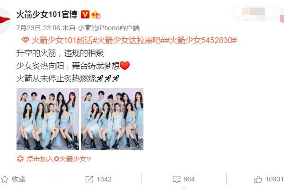This screenshot has width=284, height=189.
Task: Open the 火箭少女101超话 super topic link
Action: click(62, 40)
